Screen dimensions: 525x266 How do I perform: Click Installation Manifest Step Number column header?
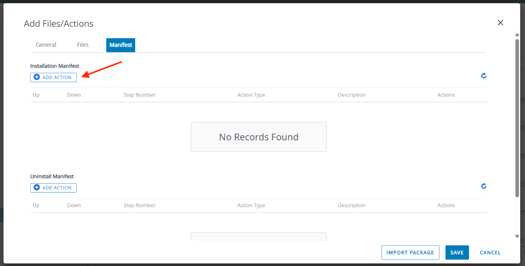tap(139, 95)
